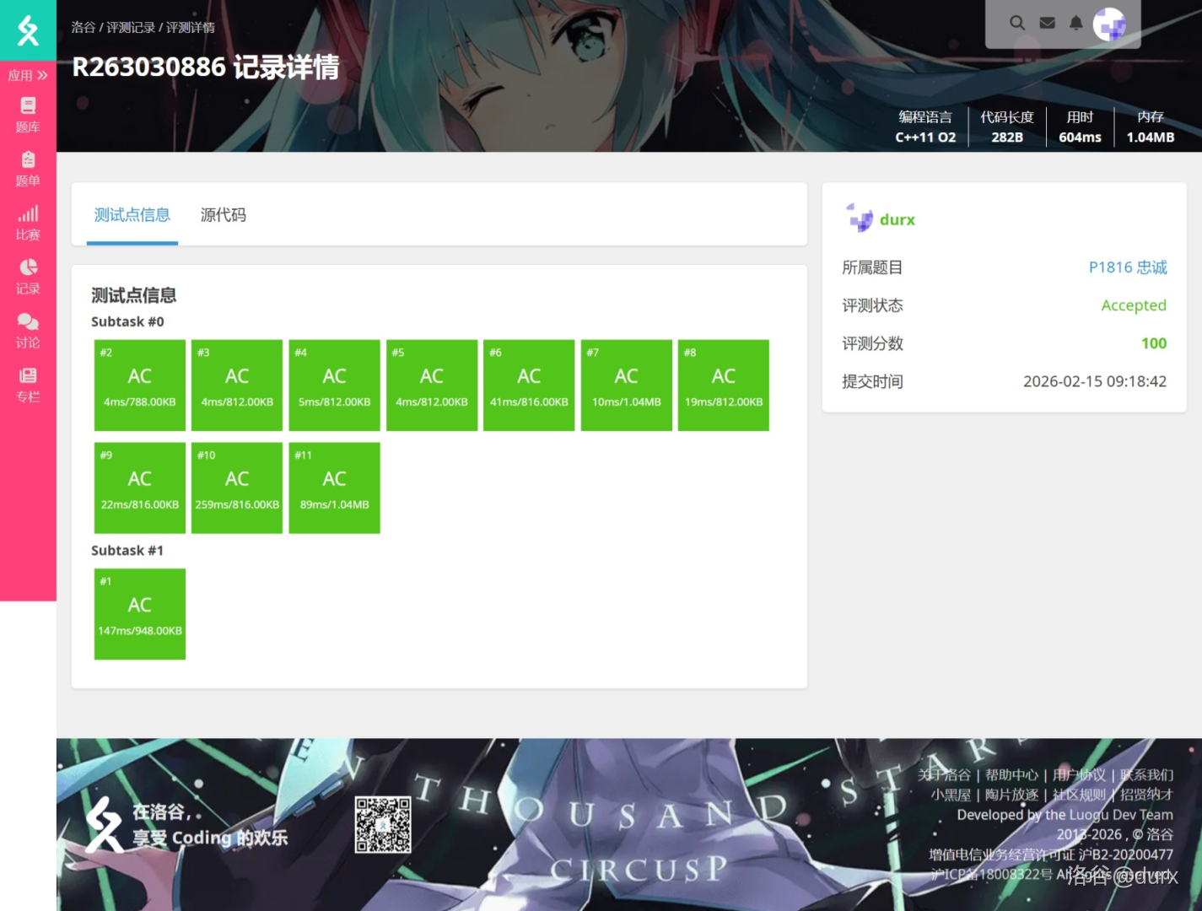Open the 讨论 discussion sidebar icon

(28, 331)
